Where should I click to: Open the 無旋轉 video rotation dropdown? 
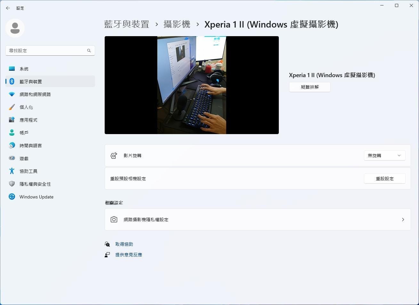tap(385, 156)
